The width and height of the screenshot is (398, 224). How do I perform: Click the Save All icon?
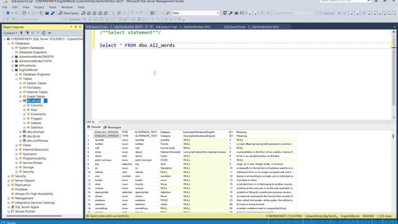[52, 13]
